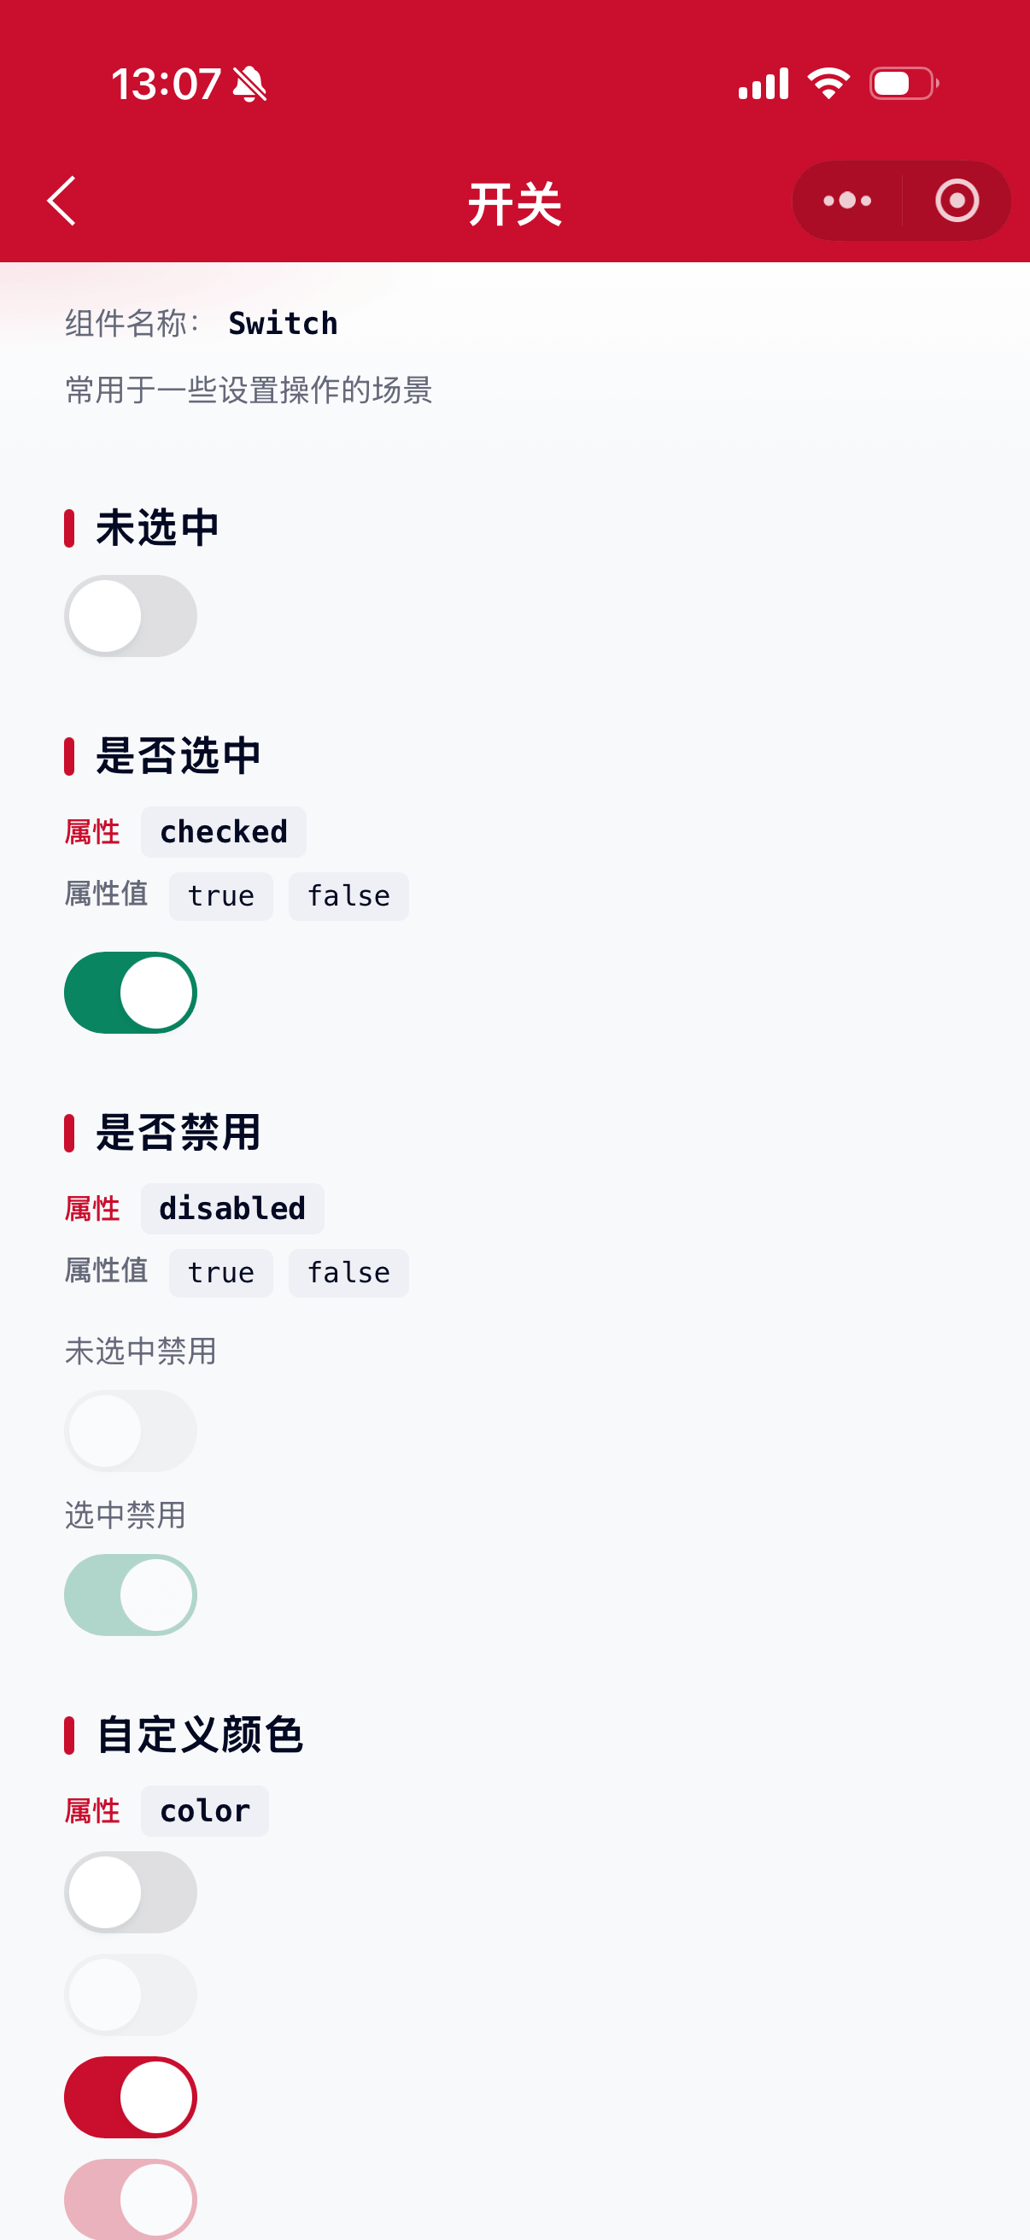1030x2240 pixels.
Task: Tap the battery indicator icon
Action: [904, 84]
